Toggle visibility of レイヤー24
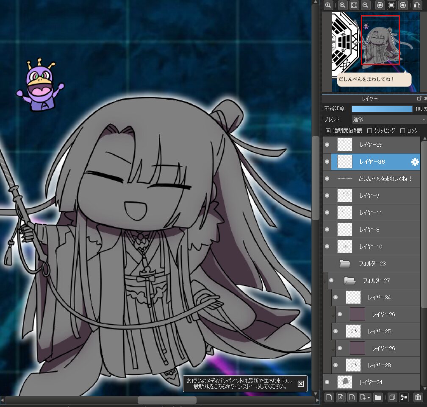 click(327, 382)
